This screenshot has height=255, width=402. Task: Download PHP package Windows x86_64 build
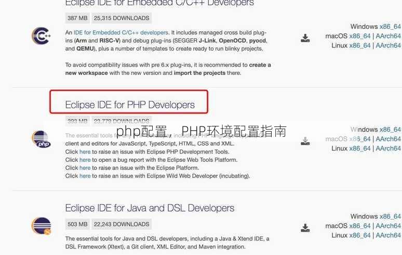[390, 130]
